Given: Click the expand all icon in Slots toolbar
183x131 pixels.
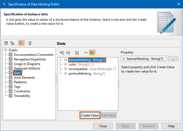Looking at the screenshot, I should (x=62, y=53).
